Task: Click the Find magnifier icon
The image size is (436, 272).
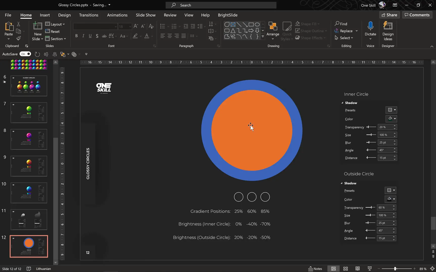Action: pos(337,24)
